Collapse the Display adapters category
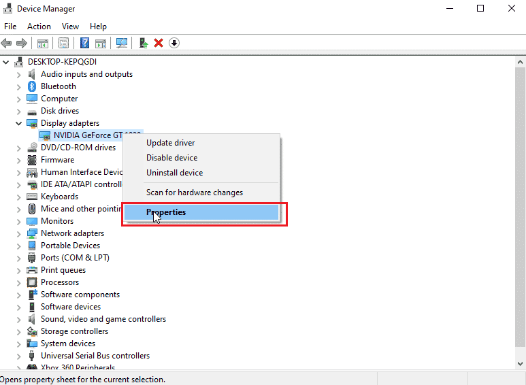526x385 pixels. point(18,123)
